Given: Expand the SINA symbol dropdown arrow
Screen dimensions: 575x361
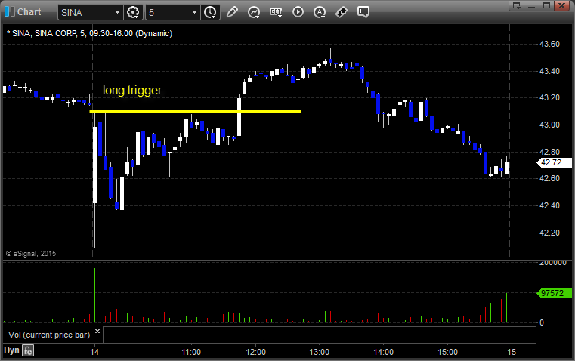Looking at the screenshot, I should pyautogui.click(x=117, y=12).
